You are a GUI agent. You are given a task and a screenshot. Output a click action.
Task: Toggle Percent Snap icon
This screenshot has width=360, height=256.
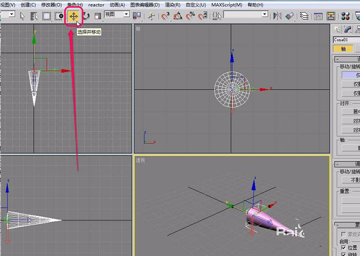tap(191, 16)
